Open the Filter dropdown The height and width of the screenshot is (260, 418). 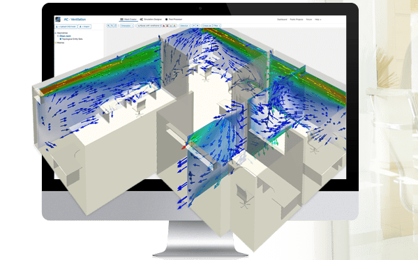coord(216,26)
